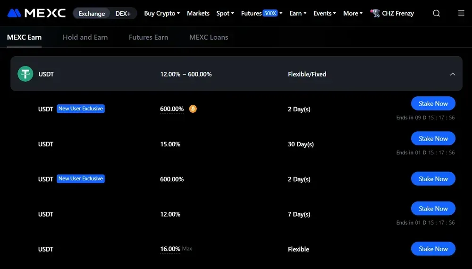Open the Futures dropdown menu
Screen dimensions: 472x269
(x=261, y=13)
